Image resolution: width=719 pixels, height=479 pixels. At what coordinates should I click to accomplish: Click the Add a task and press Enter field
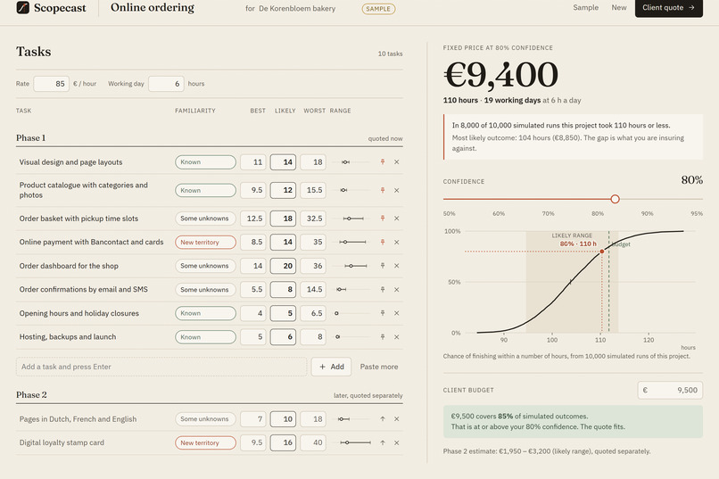tap(161, 367)
